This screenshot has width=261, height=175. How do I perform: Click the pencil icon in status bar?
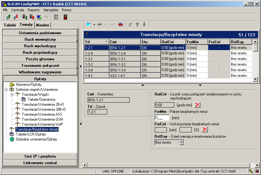pos(251,171)
